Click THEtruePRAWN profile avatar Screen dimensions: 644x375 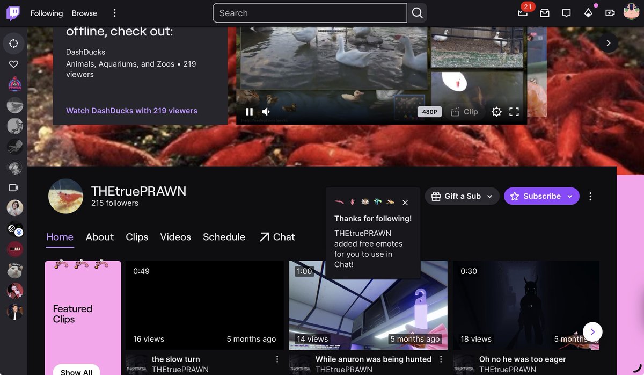click(x=65, y=196)
